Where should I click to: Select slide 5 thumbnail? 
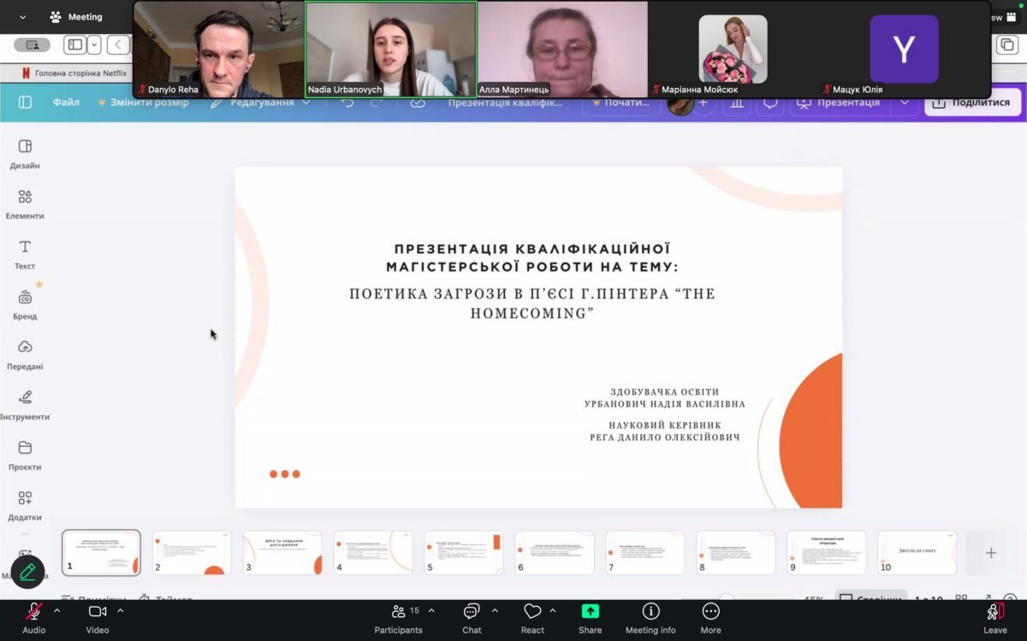pyautogui.click(x=464, y=552)
